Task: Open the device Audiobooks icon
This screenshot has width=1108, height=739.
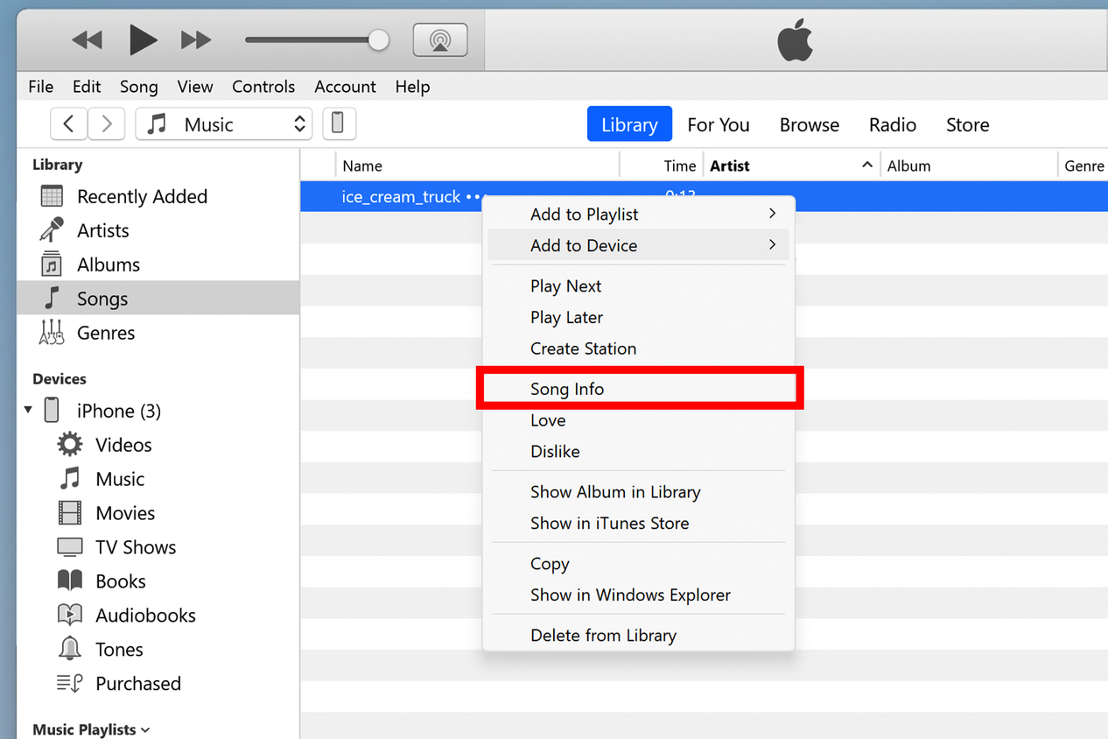Action: 70,615
